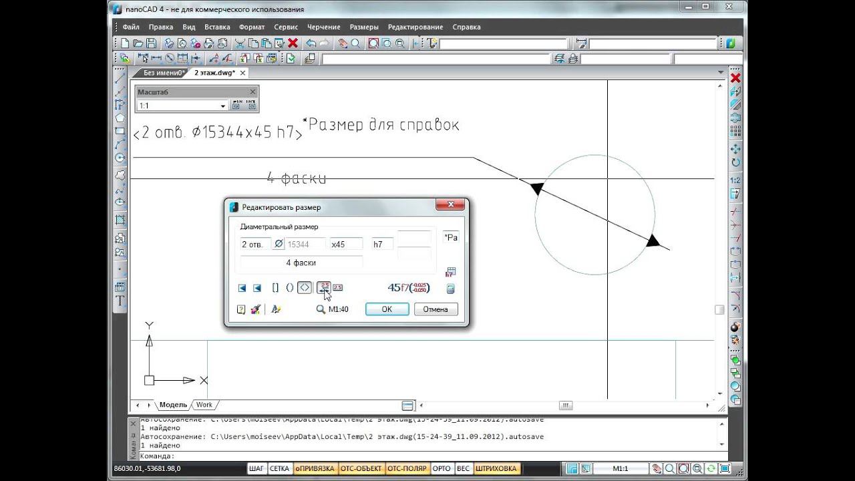
Task: Open the Размеры menu
Action: [364, 27]
